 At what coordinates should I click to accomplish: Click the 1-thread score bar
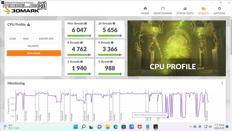pos(110,74)
